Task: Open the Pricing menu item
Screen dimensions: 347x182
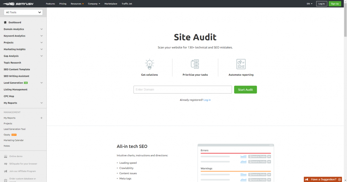Action: point(63,4)
